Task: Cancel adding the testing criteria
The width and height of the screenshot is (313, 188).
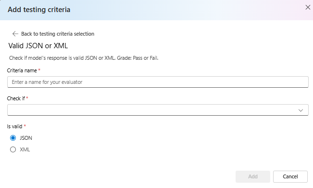Action: point(290,176)
